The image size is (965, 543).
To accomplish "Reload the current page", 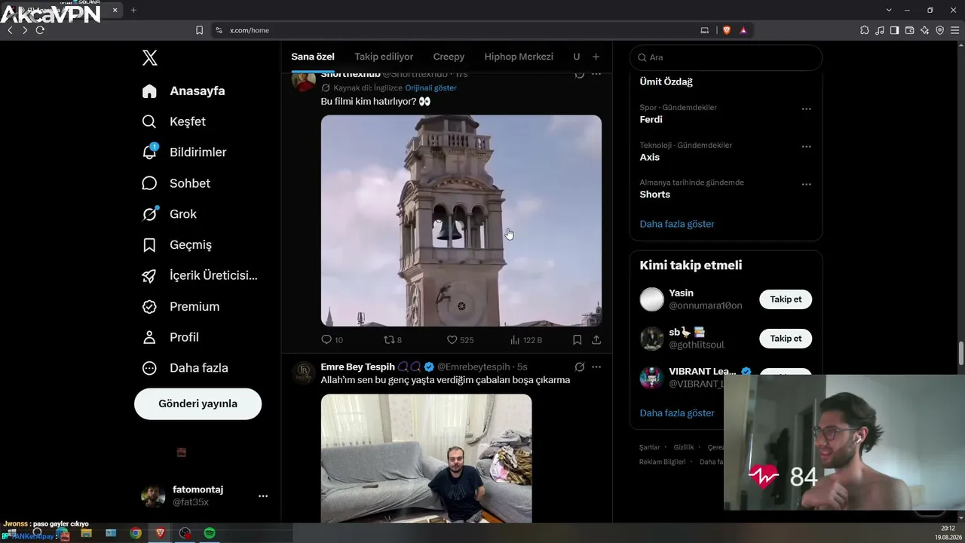I will 40,30.
